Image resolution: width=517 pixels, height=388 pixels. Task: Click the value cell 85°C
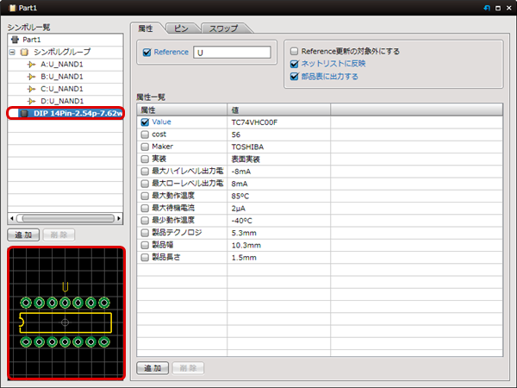tap(278, 196)
